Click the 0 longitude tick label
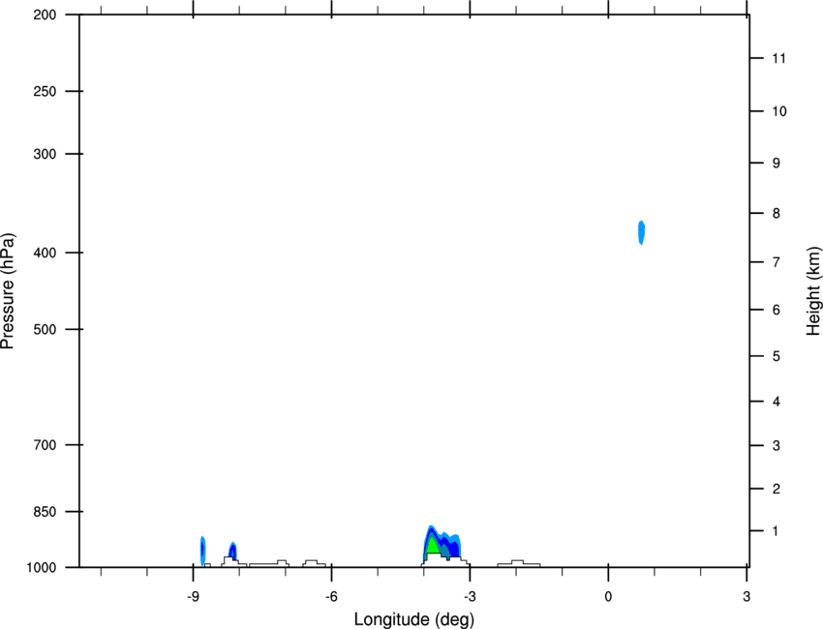This screenshot has width=823, height=629. click(x=608, y=596)
